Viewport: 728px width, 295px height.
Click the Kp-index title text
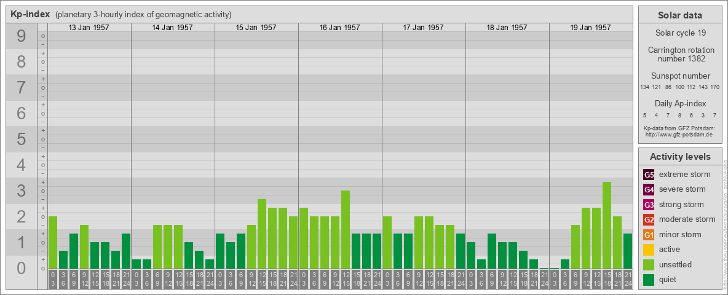click(x=30, y=14)
